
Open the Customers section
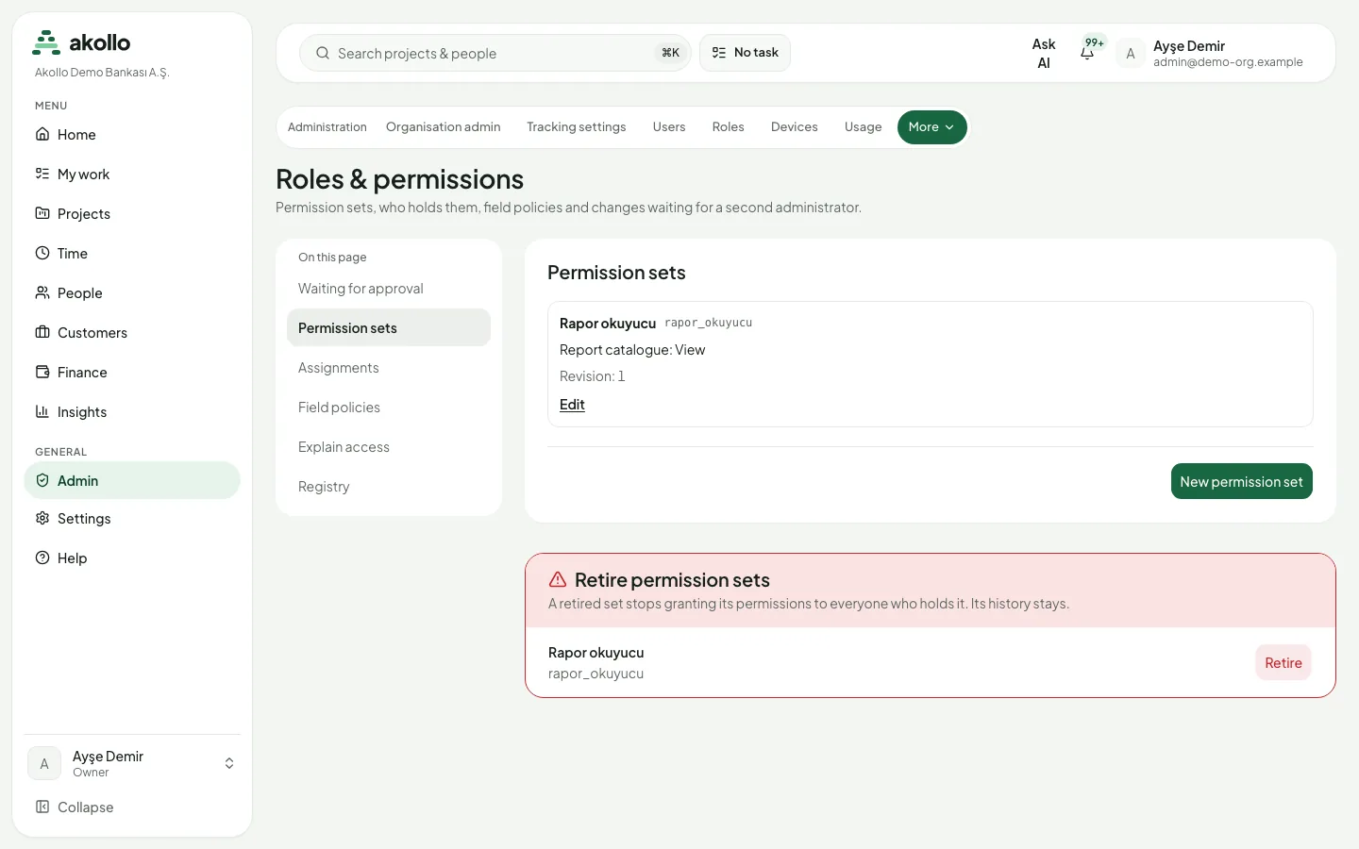pos(132,333)
